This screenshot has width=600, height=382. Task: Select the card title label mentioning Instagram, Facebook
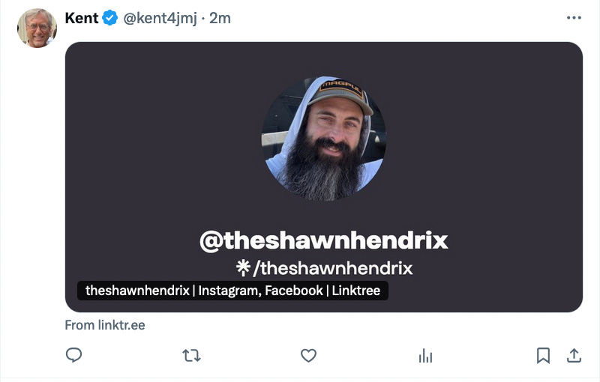(x=232, y=291)
